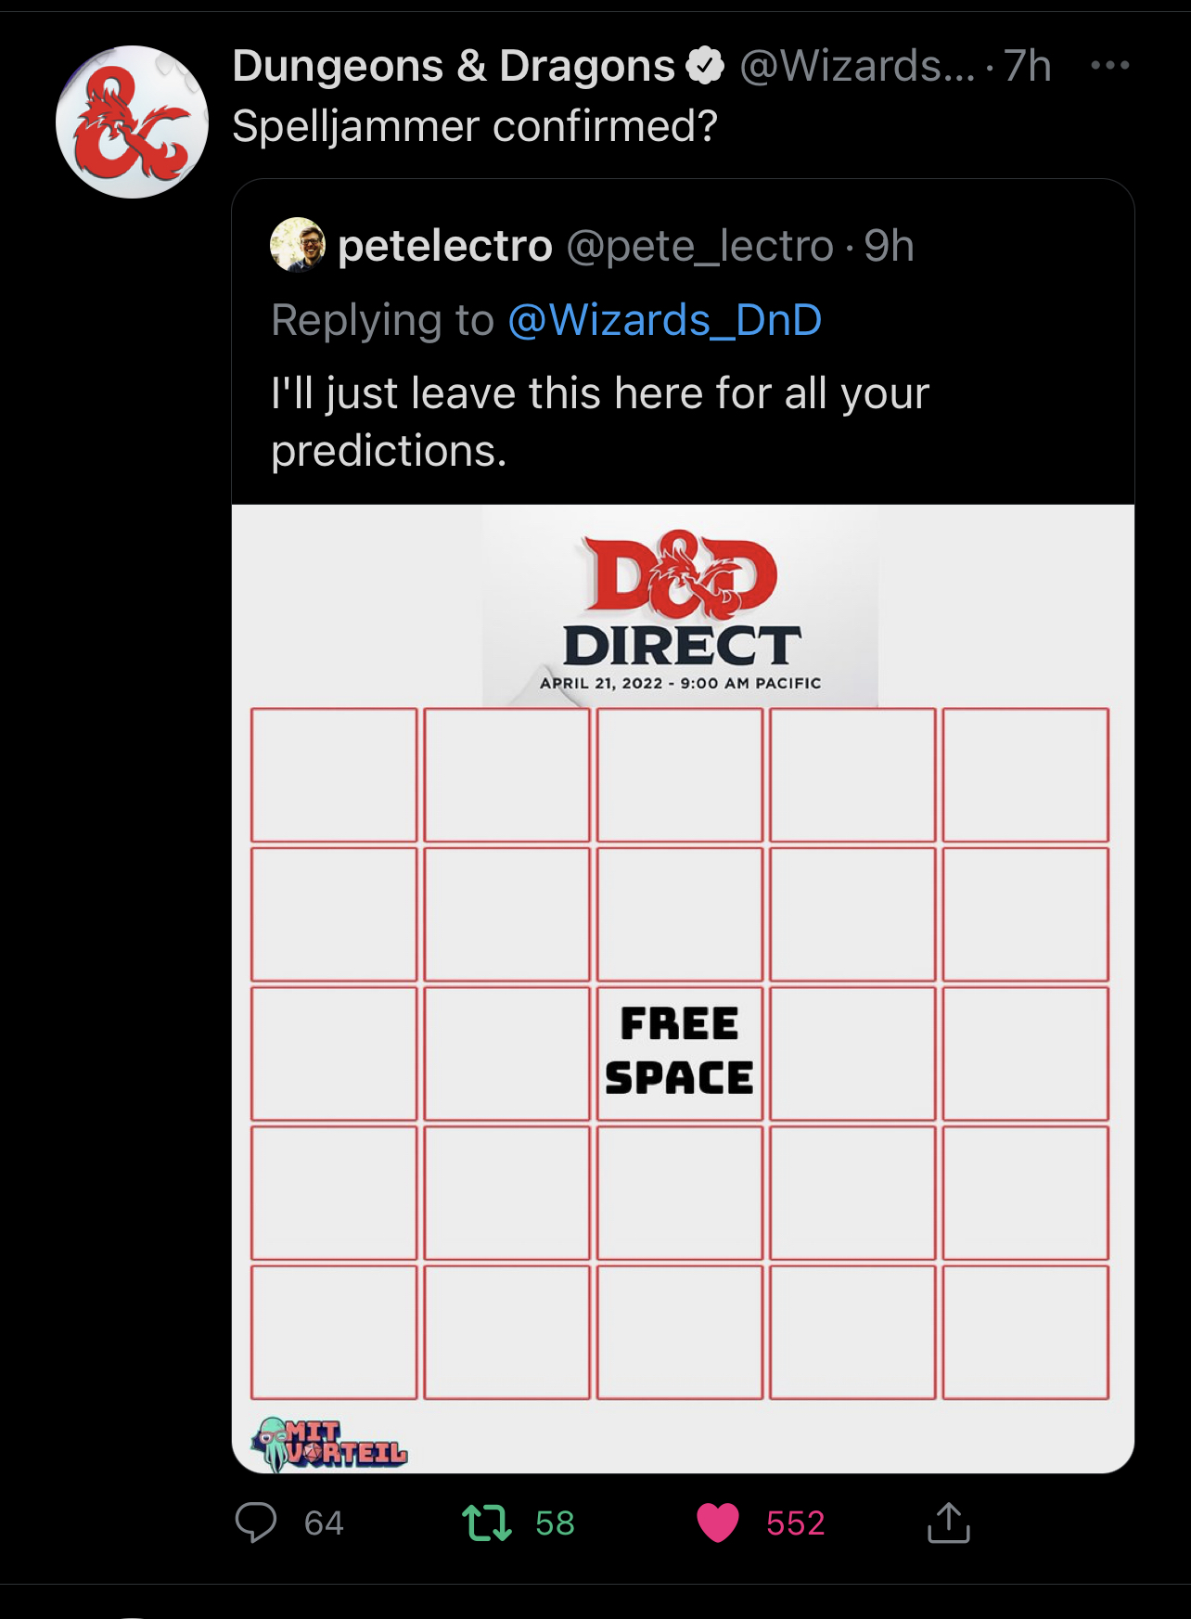Tap the Mit Vorteil logo watermark
1191x1619 pixels.
tap(329, 1444)
